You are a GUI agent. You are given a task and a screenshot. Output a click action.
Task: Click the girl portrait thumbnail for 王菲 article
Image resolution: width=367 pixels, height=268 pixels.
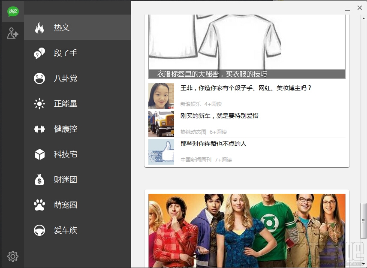[x=161, y=96]
